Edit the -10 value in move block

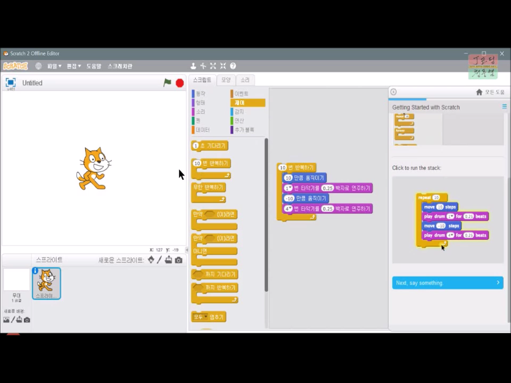pyautogui.click(x=289, y=198)
